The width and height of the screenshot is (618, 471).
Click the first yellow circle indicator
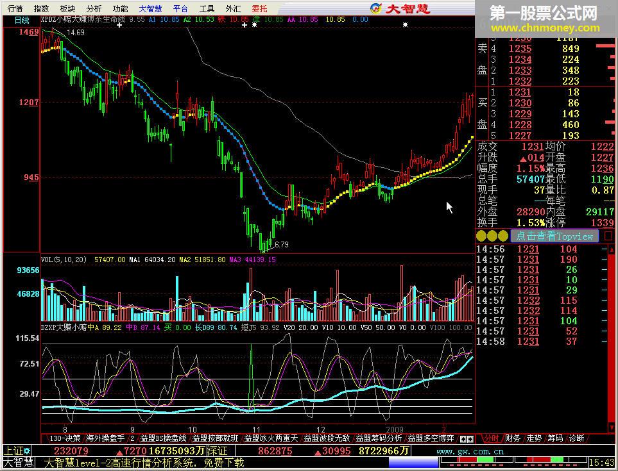pos(481,236)
